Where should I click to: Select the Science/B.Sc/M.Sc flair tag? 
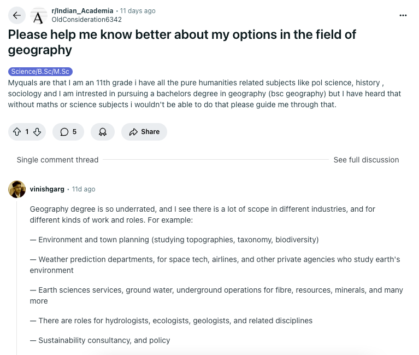click(x=40, y=72)
